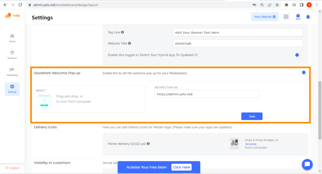Click the Website Title info icon
The height and width of the screenshot is (174, 322).
pos(130,43)
